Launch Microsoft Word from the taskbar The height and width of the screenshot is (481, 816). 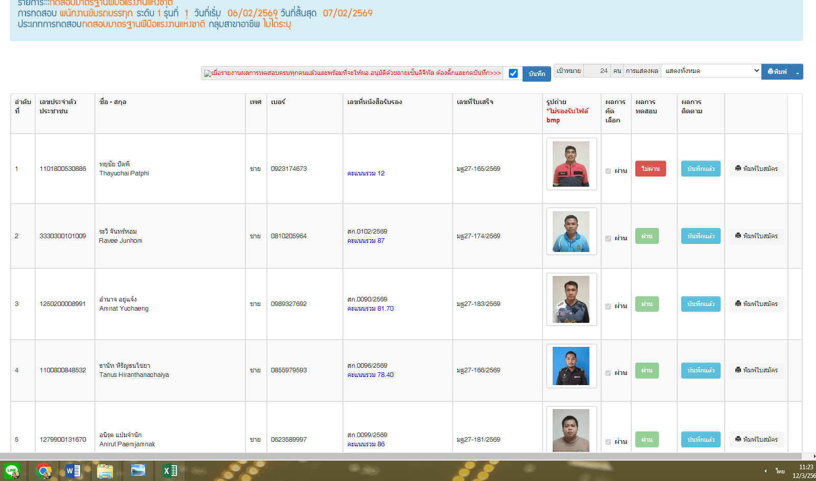(73, 471)
